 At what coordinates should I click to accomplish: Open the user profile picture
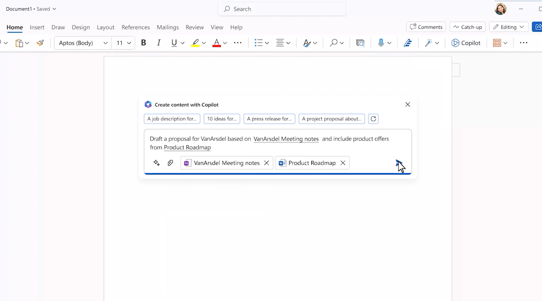click(500, 9)
